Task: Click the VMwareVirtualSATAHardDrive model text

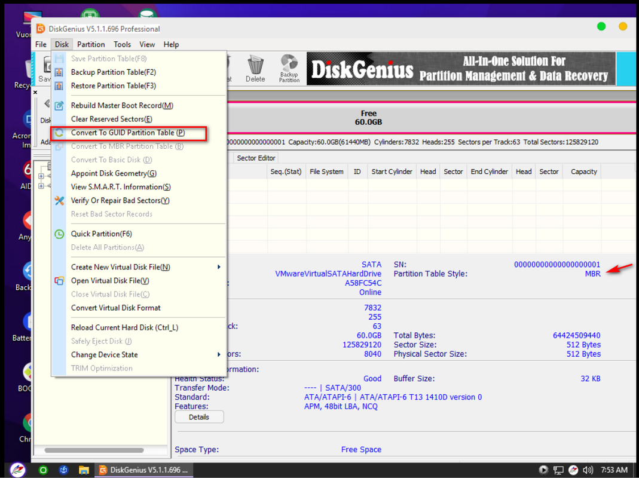Action: coord(328,274)
